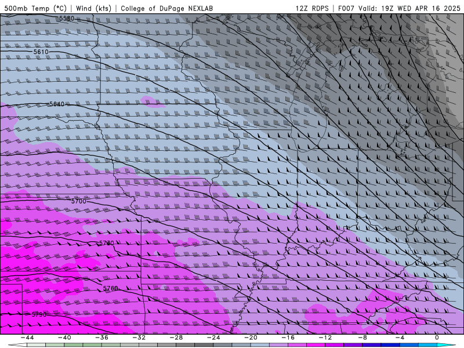Click the -24 colorbar tick label
Image resolution: width=464 pixels, height=348 pixels.
[213, 338]
